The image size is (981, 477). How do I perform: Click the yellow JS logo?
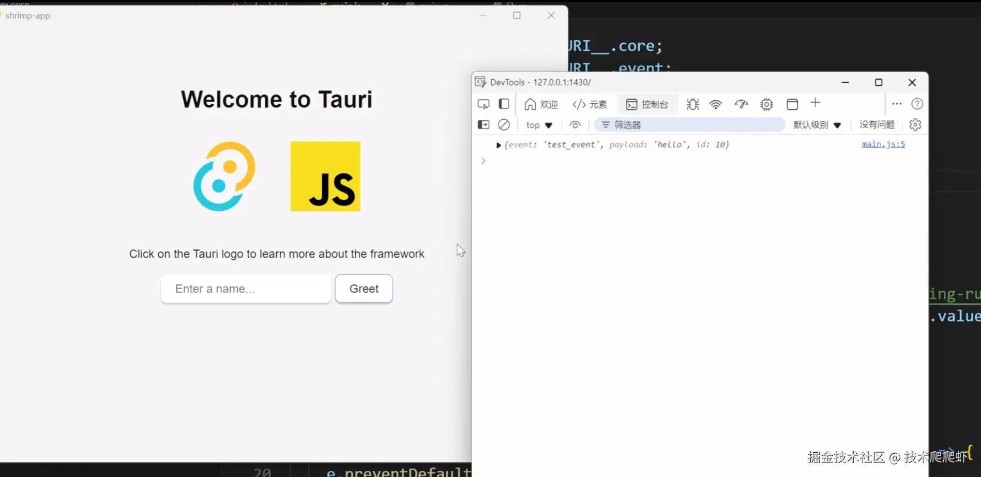[x=325, y=176]
